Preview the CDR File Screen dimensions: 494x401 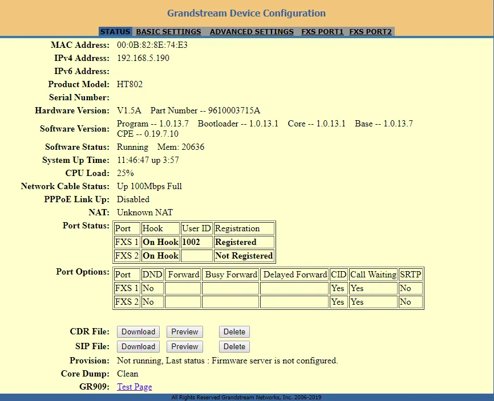[x=185, y=332]
